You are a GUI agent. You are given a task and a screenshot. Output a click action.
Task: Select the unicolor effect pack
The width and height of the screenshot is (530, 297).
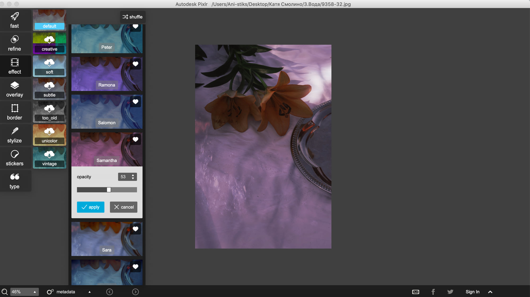coord(50,135)
